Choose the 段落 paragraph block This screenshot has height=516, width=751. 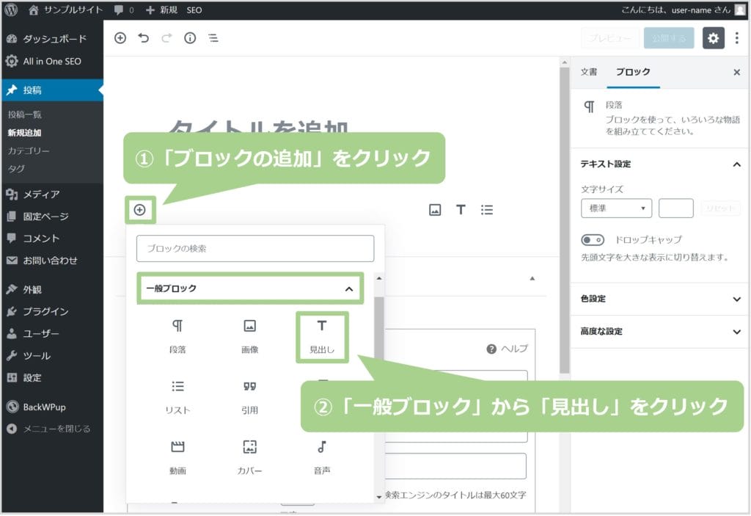click(x=177, y=336)
